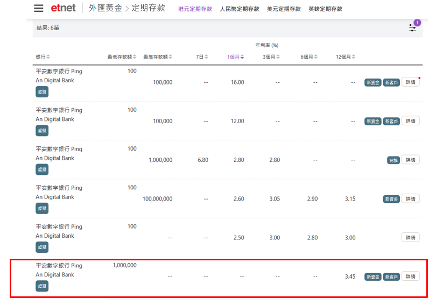Go to 外匯黃金 breadcrumb section
Screen dimensions: 436x305
(x=106, y=8)
